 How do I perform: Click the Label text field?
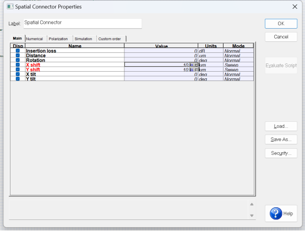(83, 23)
